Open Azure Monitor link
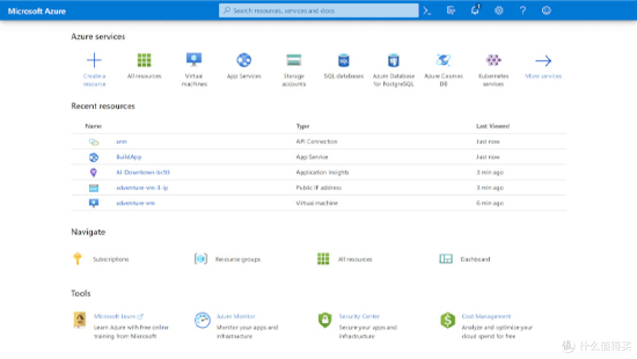Screen dimensions: 637x359 pos(235,317)
